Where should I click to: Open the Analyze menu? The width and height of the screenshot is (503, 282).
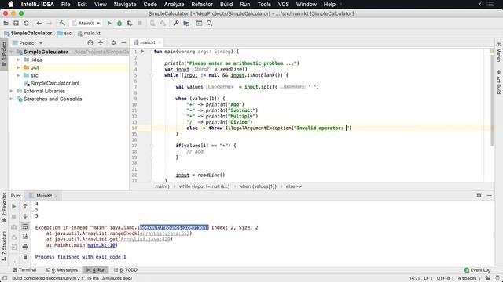point(174,5)
